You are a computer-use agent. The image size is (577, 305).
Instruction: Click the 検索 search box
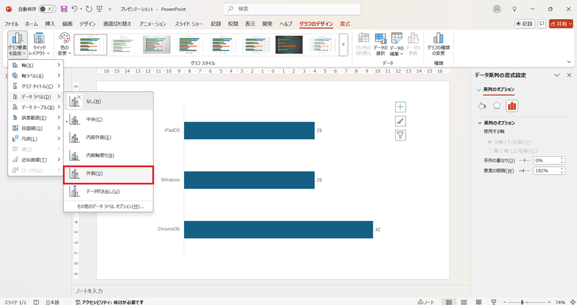[x=291, y=9]
